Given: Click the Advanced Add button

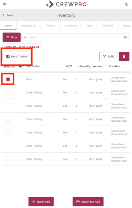Looking at the screenshot, I should 88,202.
